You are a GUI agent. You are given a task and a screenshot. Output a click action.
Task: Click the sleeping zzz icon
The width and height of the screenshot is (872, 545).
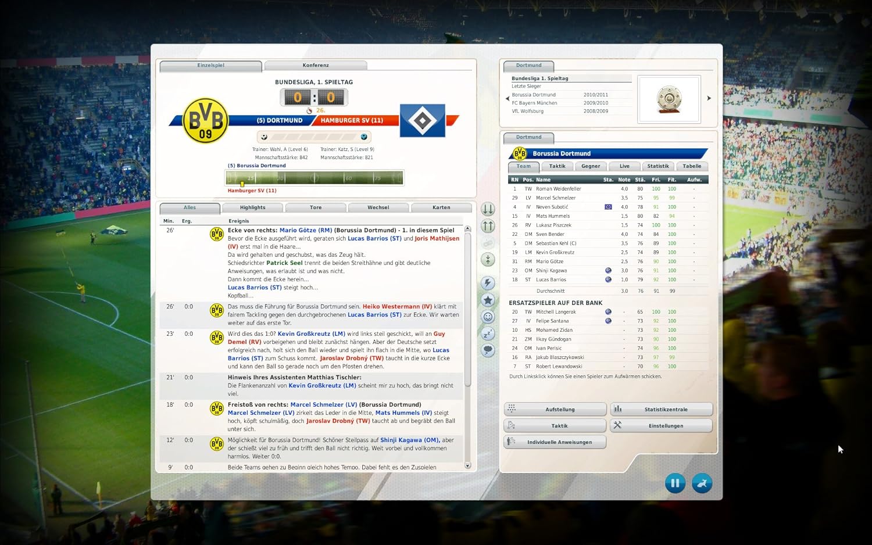pyautogui.click(x=488, y=334)
